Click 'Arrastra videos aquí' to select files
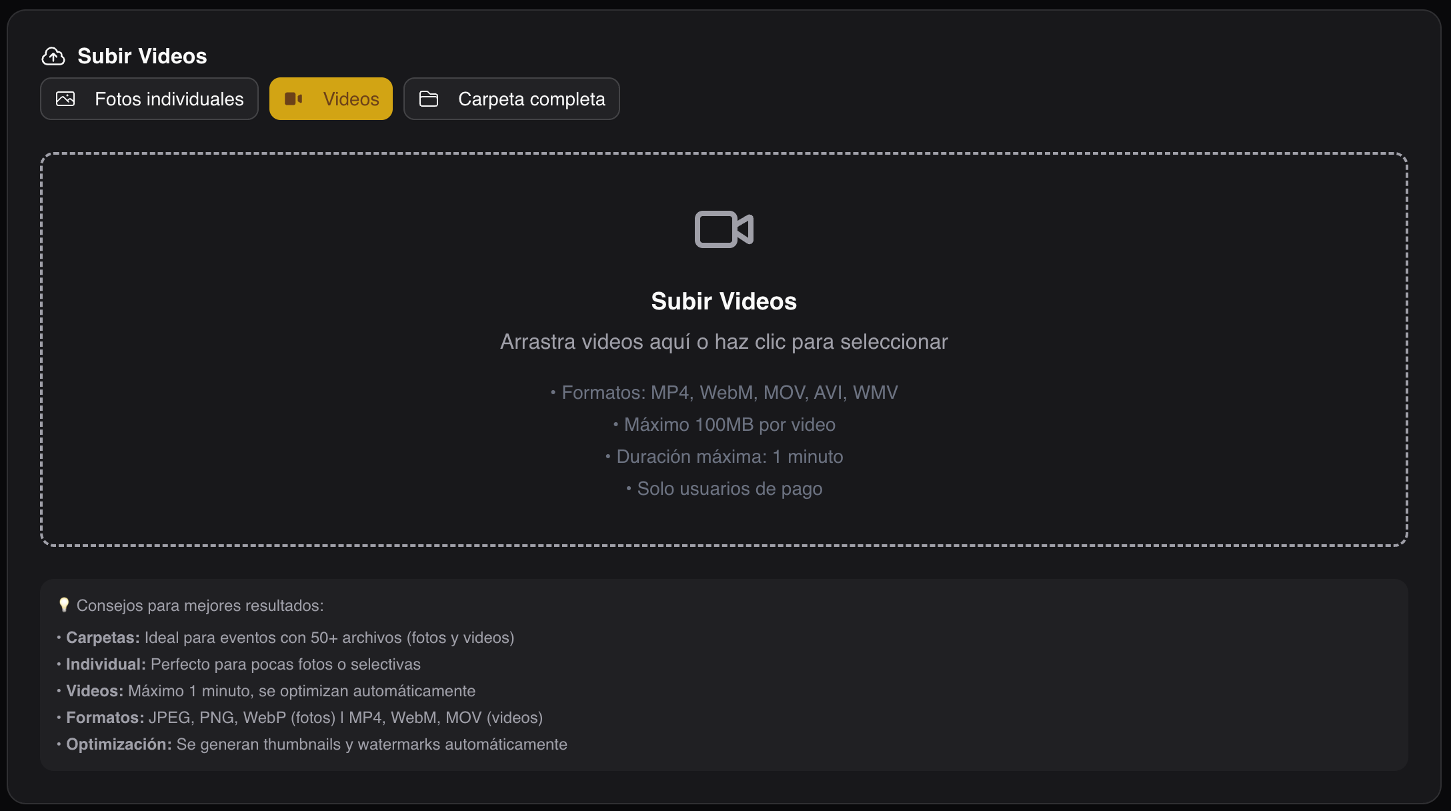The height and width of the screenshot is (811, 1451). pyautogui.click(x=723, y=341)
